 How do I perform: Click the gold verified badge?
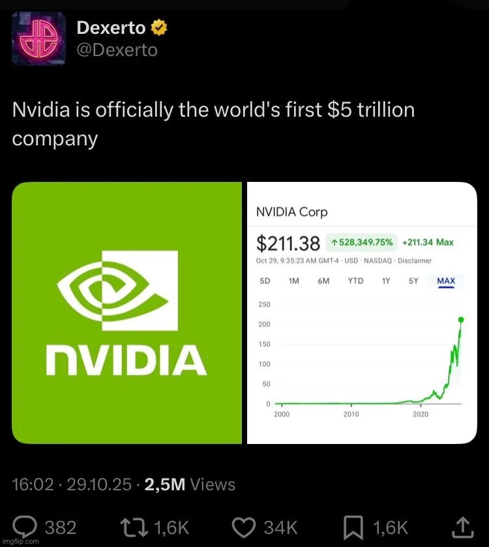159,28
